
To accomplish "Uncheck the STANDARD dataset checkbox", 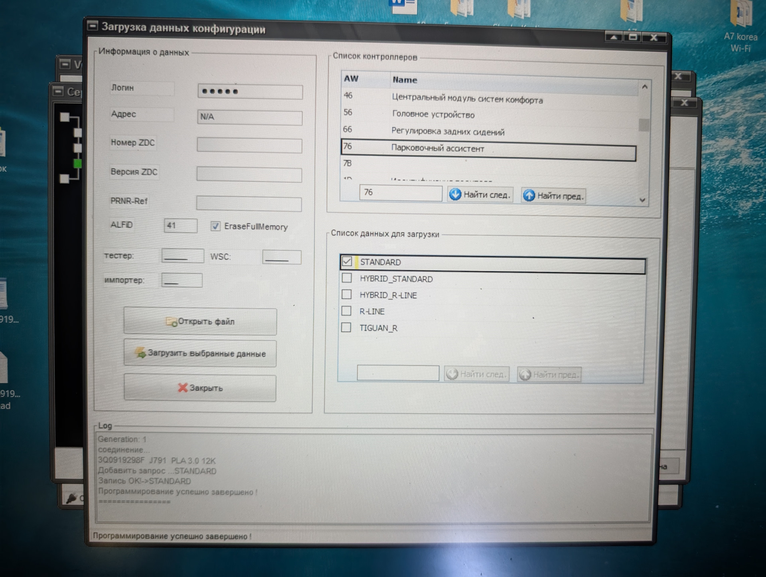I will point(347,262).
